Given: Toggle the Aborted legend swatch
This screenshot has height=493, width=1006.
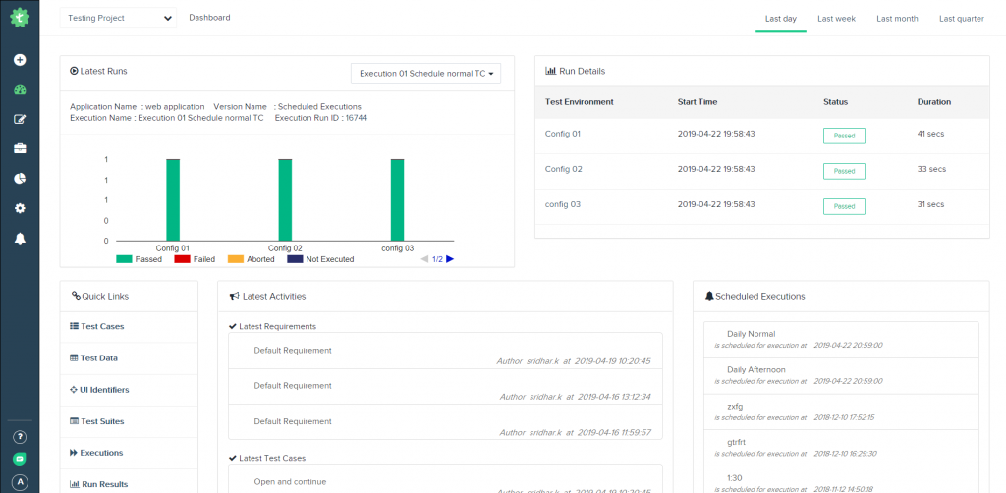Looking at the screenshot, I should point(236,259).
